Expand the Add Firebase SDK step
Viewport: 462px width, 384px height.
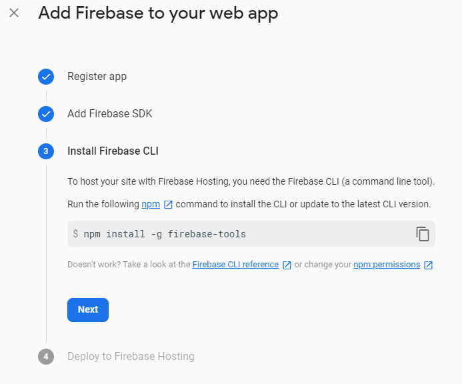110,114
